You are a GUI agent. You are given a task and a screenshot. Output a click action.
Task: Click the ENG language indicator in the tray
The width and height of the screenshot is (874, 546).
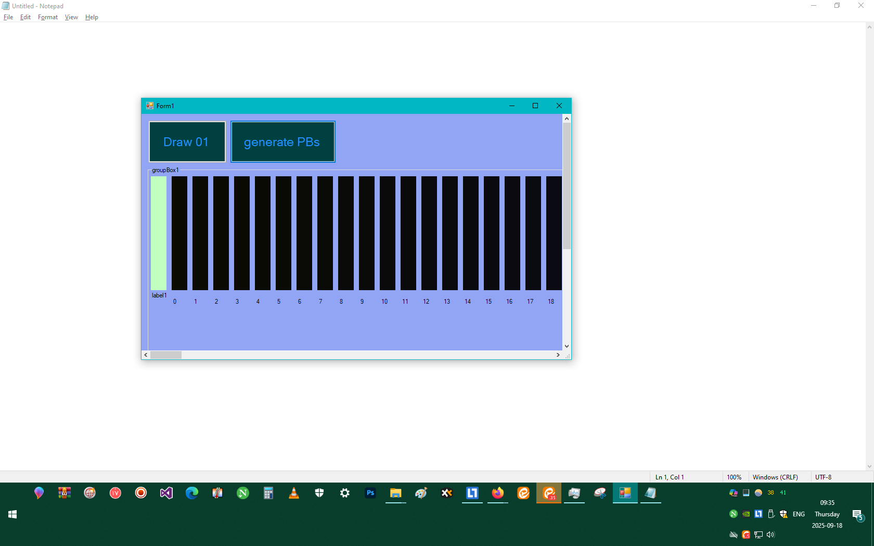click(799, 514)
